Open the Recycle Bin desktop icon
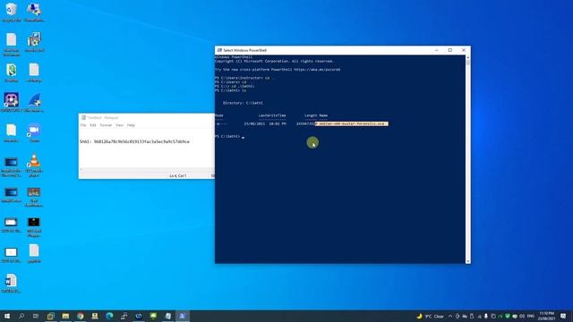573x322 pixels. [12, 12]
